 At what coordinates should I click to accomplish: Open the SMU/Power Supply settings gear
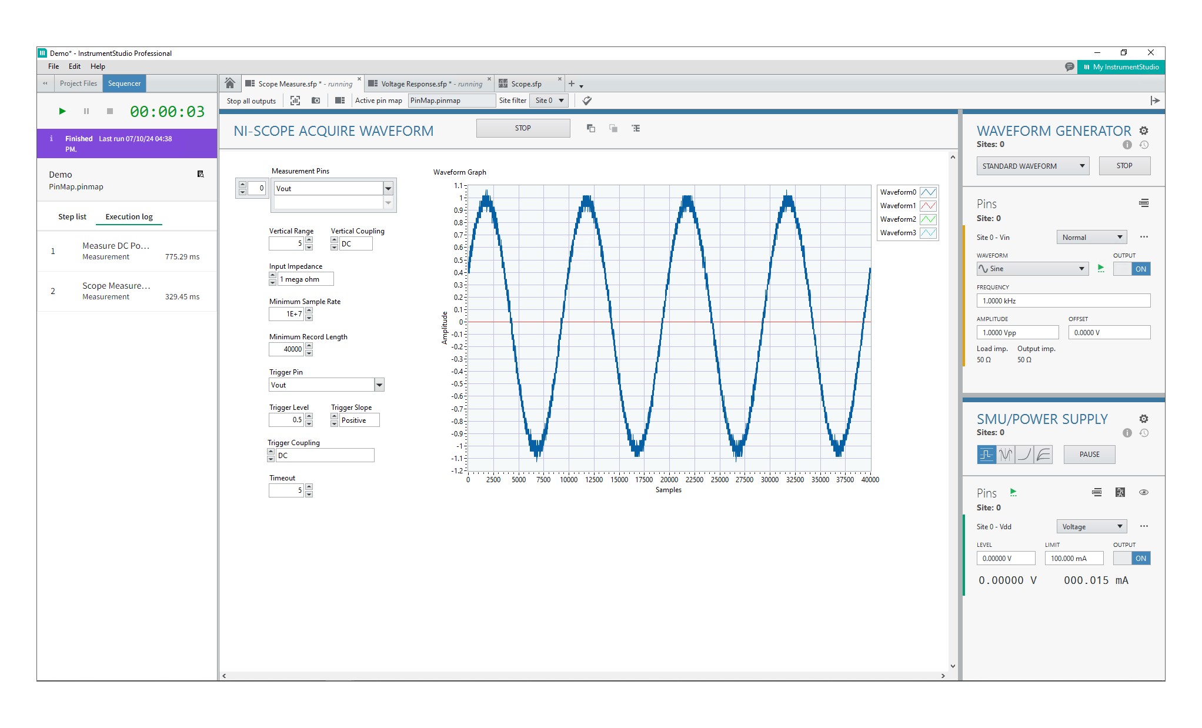1144,419
